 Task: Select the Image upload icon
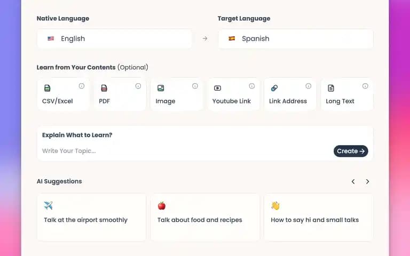(x=161, y=88)
